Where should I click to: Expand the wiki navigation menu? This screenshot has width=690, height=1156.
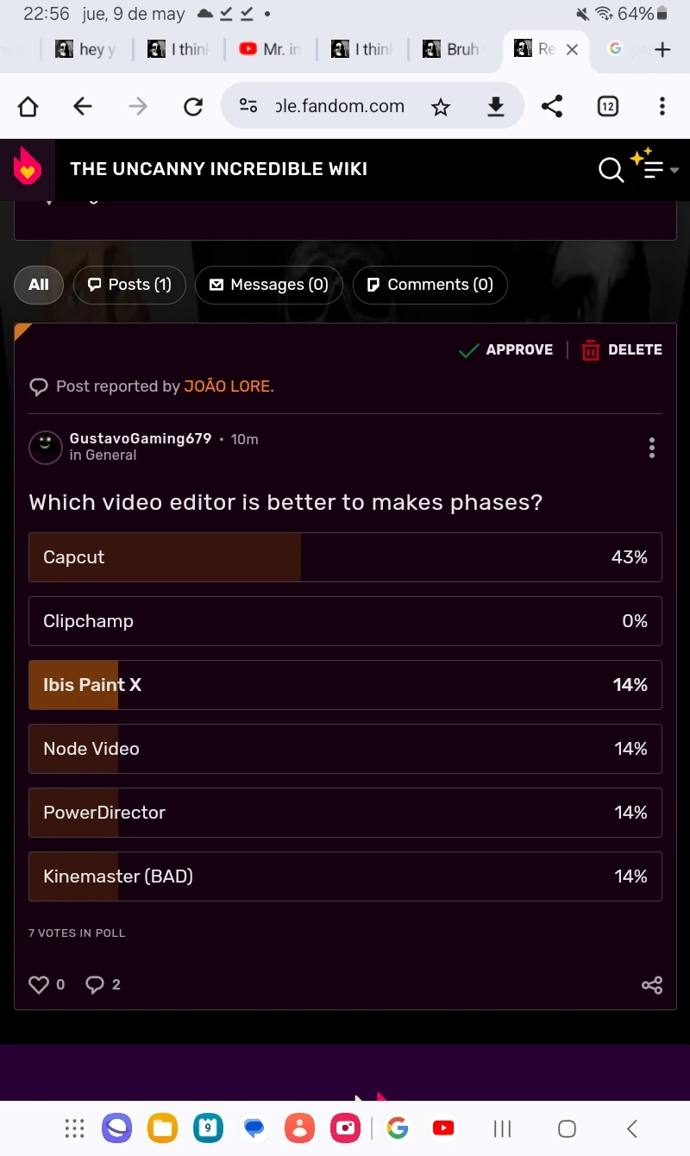click(x=655, y=169)
